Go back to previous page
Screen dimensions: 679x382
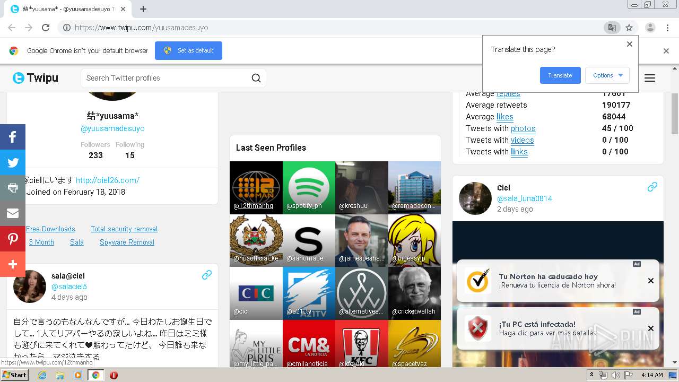click(12, 28)
